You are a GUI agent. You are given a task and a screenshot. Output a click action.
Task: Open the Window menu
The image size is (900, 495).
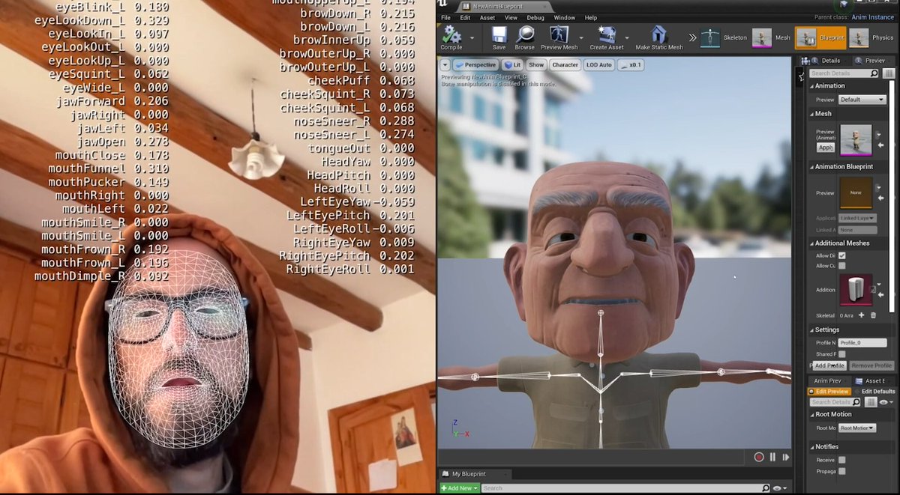point(566,17)
